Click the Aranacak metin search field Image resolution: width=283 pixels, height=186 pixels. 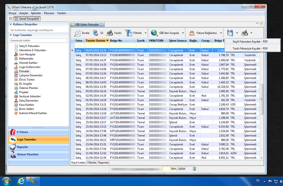pyautogui.click(x=38, y=40)
